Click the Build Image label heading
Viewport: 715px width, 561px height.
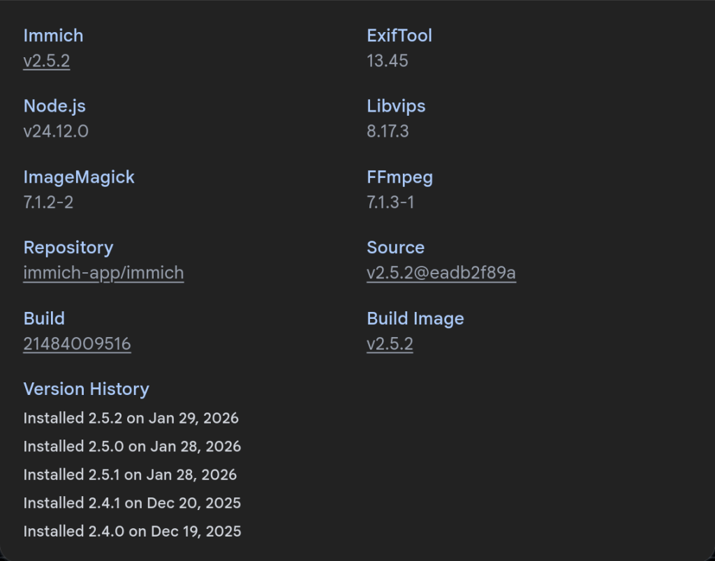415,319
